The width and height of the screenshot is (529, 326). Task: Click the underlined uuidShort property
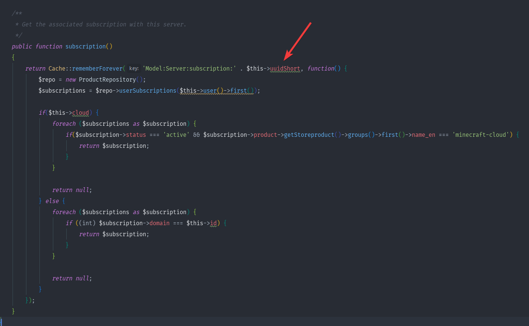[285, 69]
